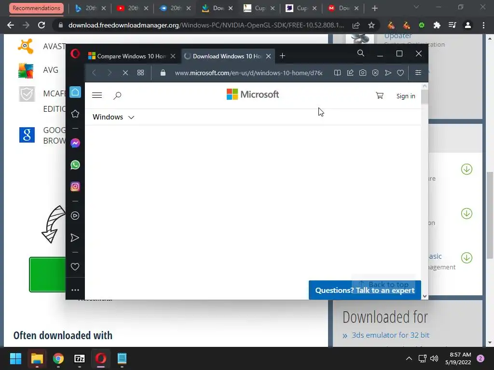Switch to Compare Windows 10 Home tab
The width and height of the screenshot is (494, 370).
tap(132, 56)
